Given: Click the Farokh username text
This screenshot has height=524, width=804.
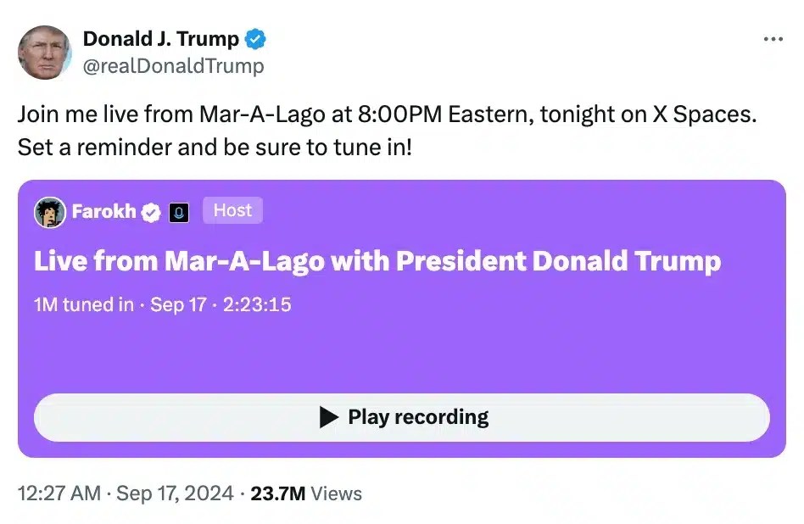Looking at the screenshot, I should pyautogui.click(x=104, y=211).
